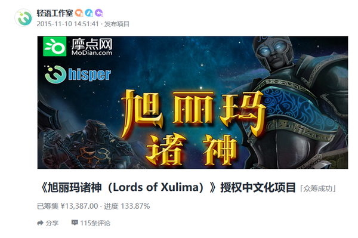Open the 轻语工作室 round avatar
358x238 pixels.
(x=23, y=17)
